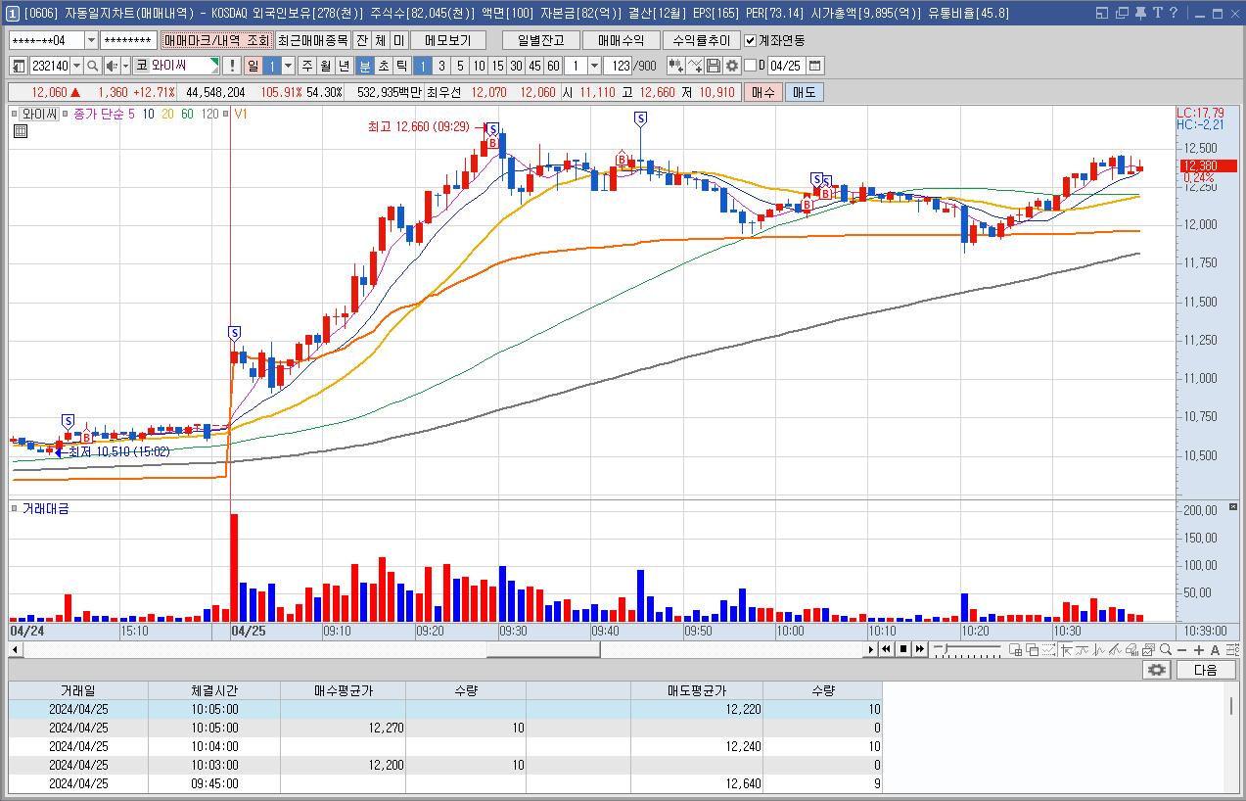The image size is (1246, 801).
Task: Select 10-minute interval button
Action: point(479,66)
